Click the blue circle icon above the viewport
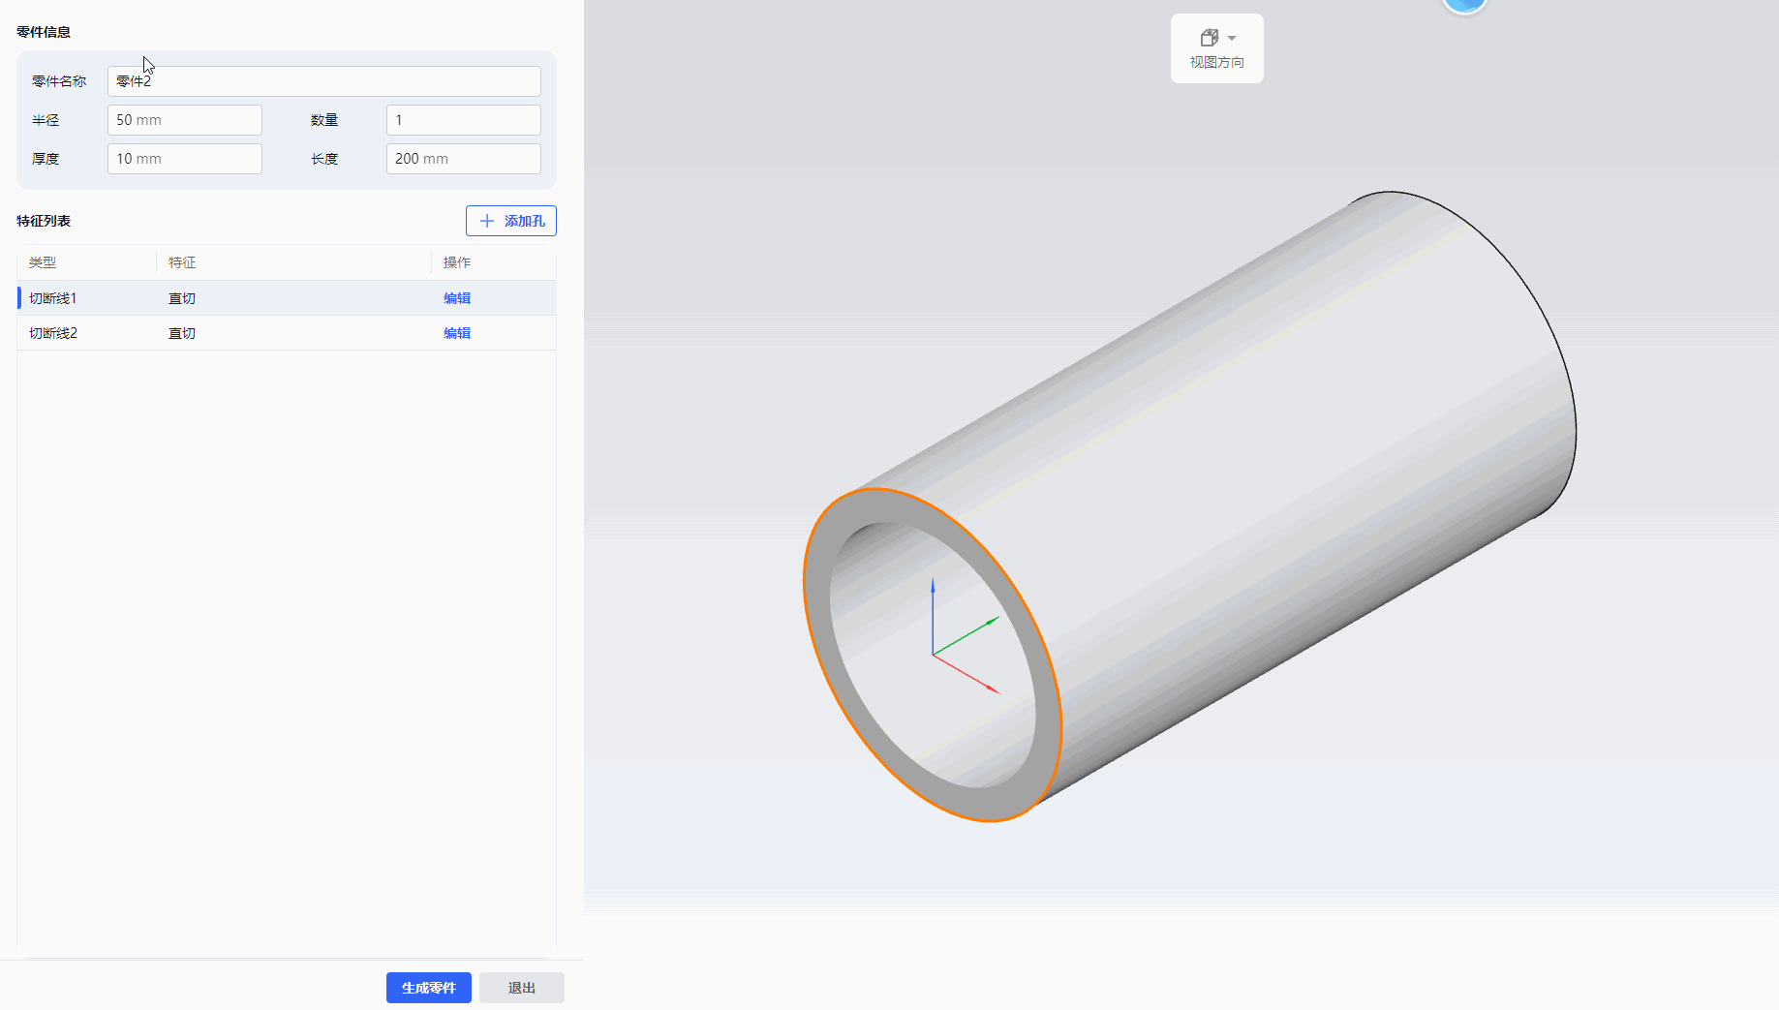1779x1010 pixels. (x=1463, y=6)
